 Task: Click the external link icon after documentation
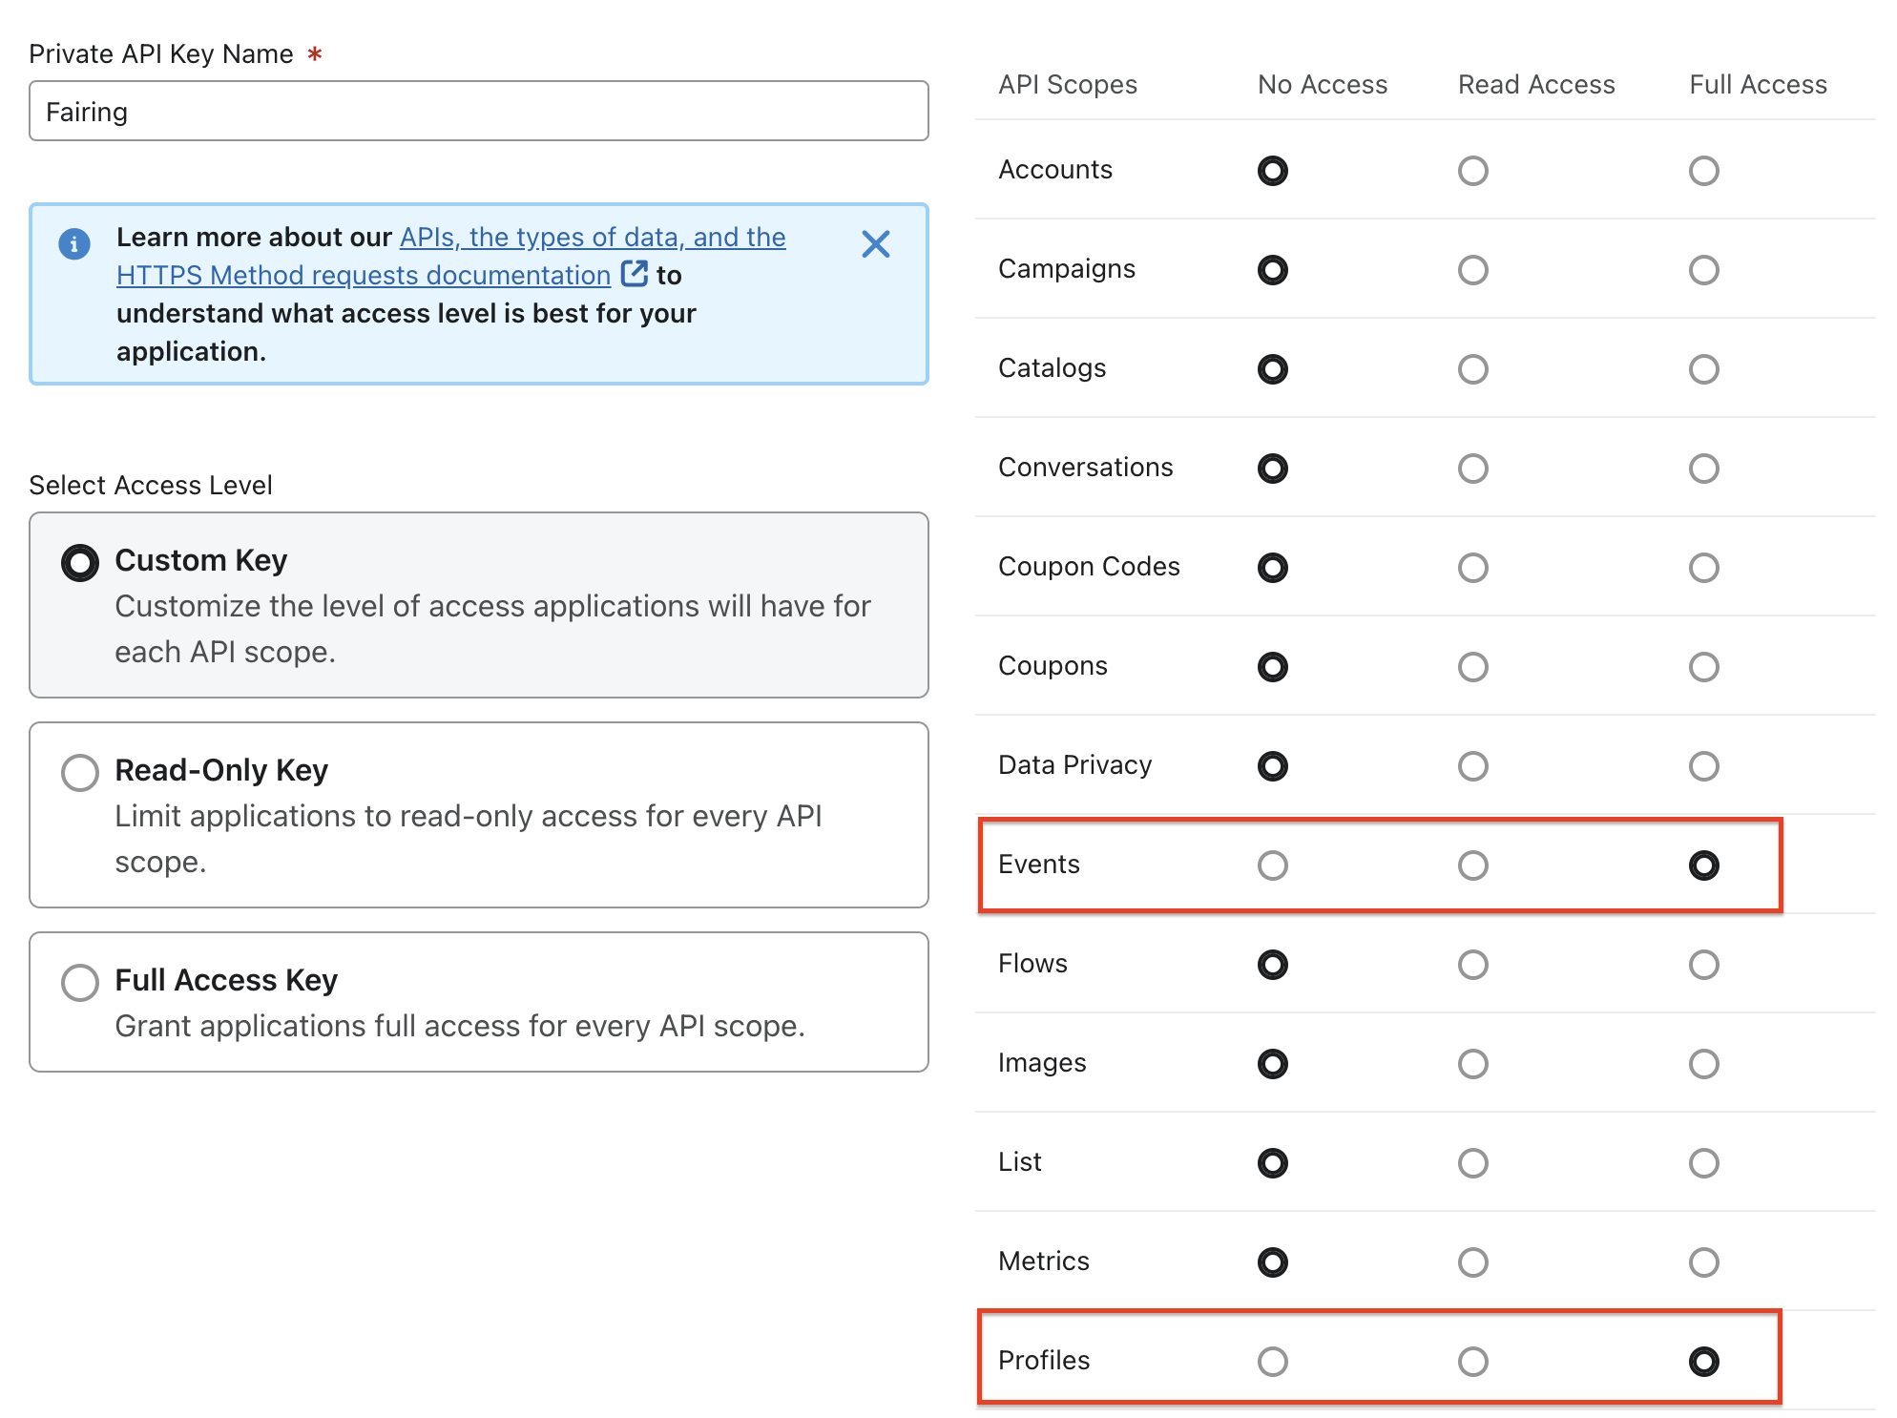tap(634, 274)
